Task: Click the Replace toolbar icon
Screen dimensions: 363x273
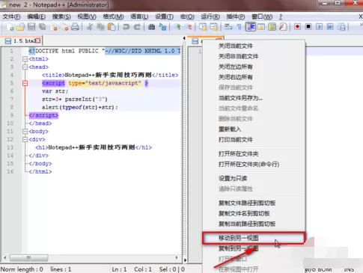Action: pos(162,26)
